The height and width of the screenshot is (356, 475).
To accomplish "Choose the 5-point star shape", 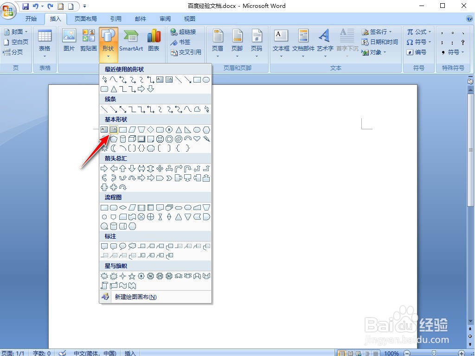I will tap(132, 276).
